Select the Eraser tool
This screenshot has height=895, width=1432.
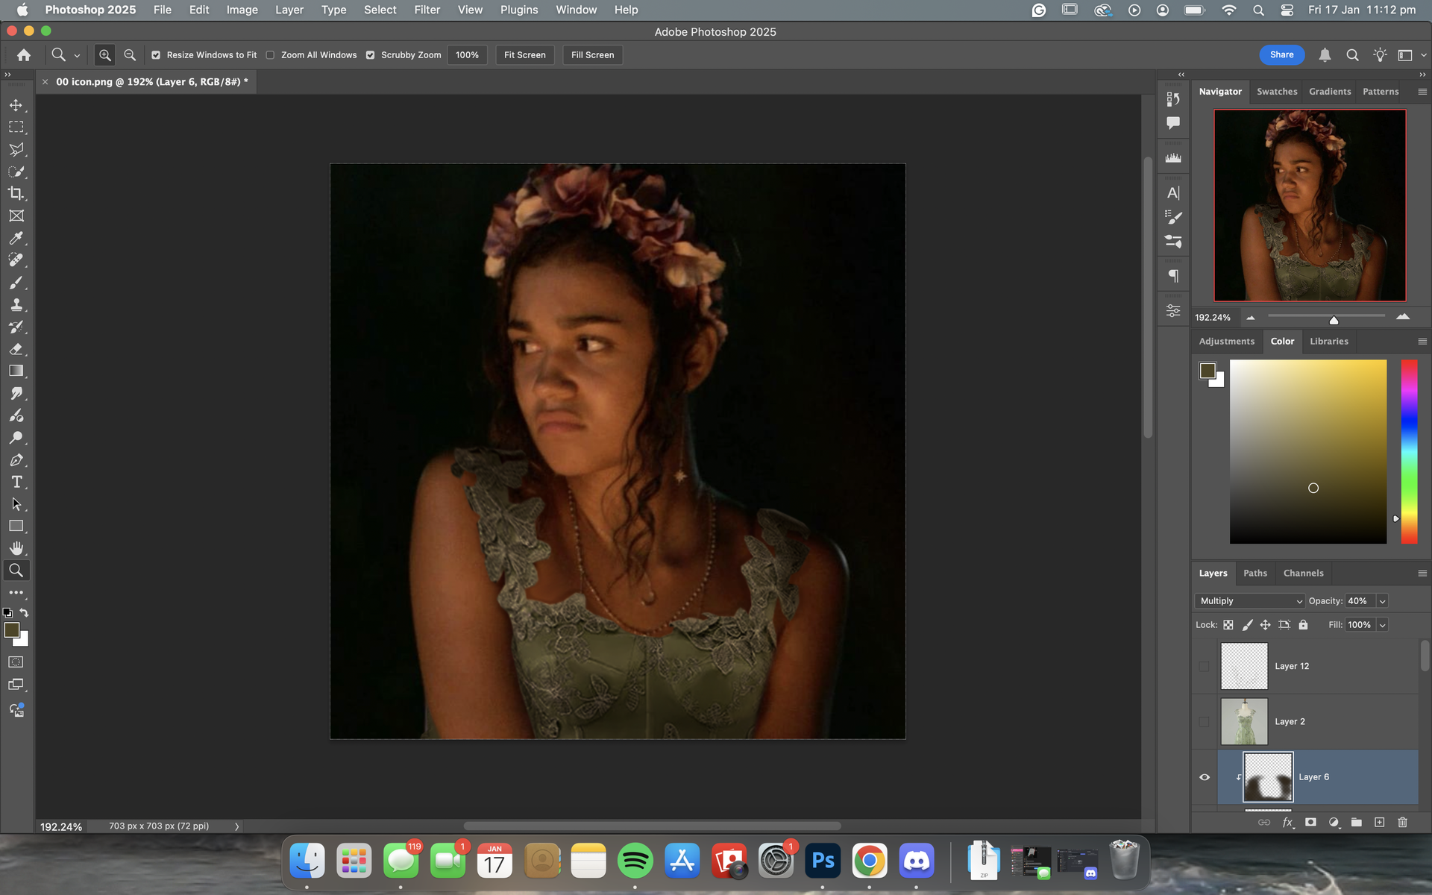click(x=16, y=349)
